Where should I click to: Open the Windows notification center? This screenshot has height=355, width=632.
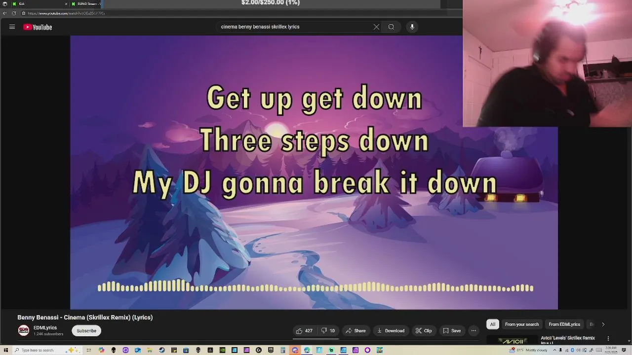[x=624, y=350]
